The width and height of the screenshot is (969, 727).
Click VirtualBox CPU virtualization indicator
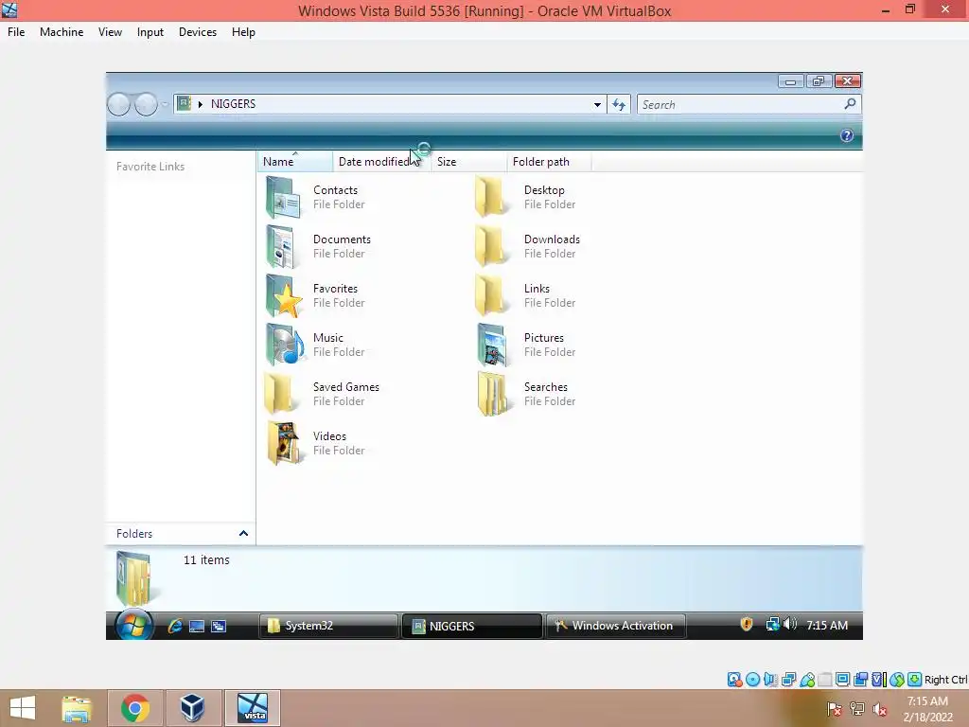pos(879,680)
